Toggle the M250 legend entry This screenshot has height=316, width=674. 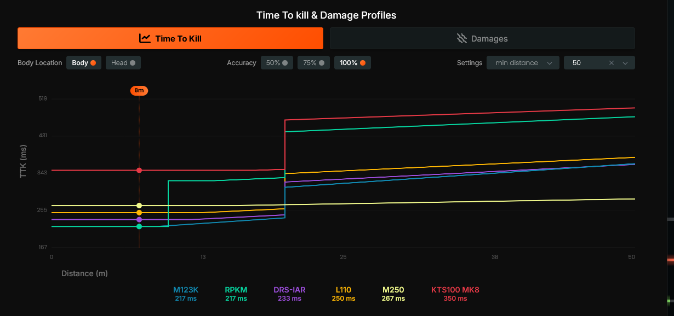click(x=393, y=294)
